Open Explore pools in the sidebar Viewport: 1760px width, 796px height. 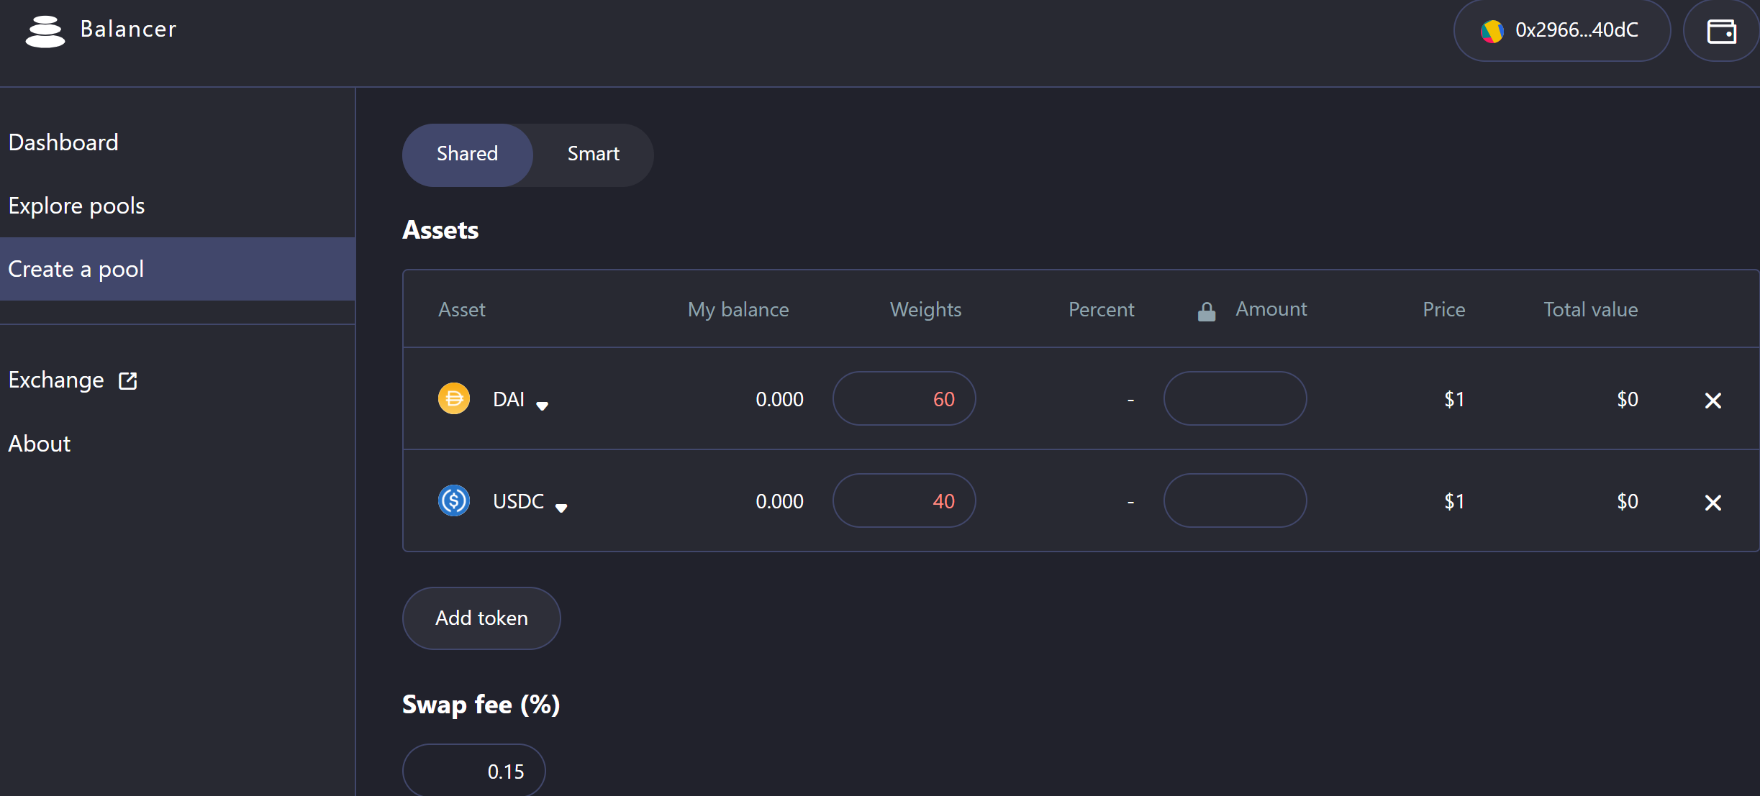click(76, 206)
